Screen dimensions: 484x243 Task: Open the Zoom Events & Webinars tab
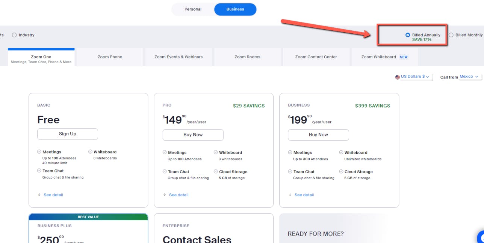coord(178,57)
